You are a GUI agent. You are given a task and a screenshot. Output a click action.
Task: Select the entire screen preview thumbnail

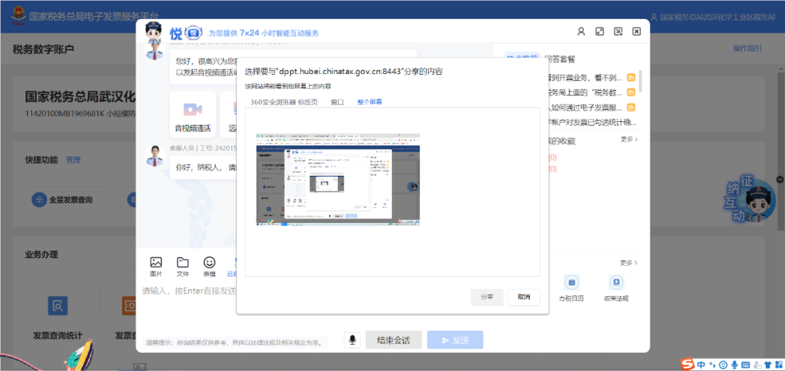click(337, 179)
